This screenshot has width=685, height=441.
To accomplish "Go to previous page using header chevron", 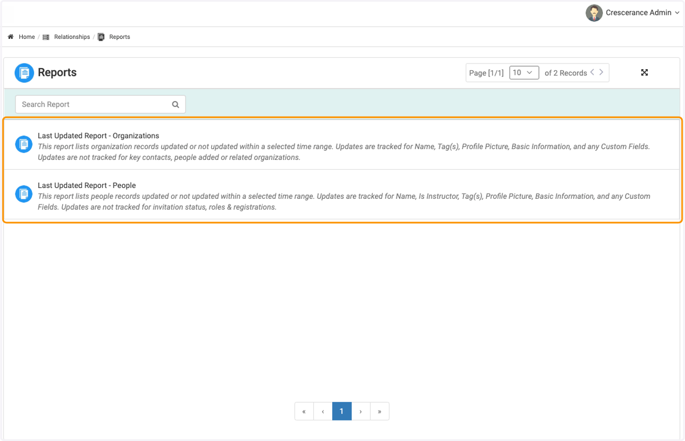I will click(x=593, y=72).
